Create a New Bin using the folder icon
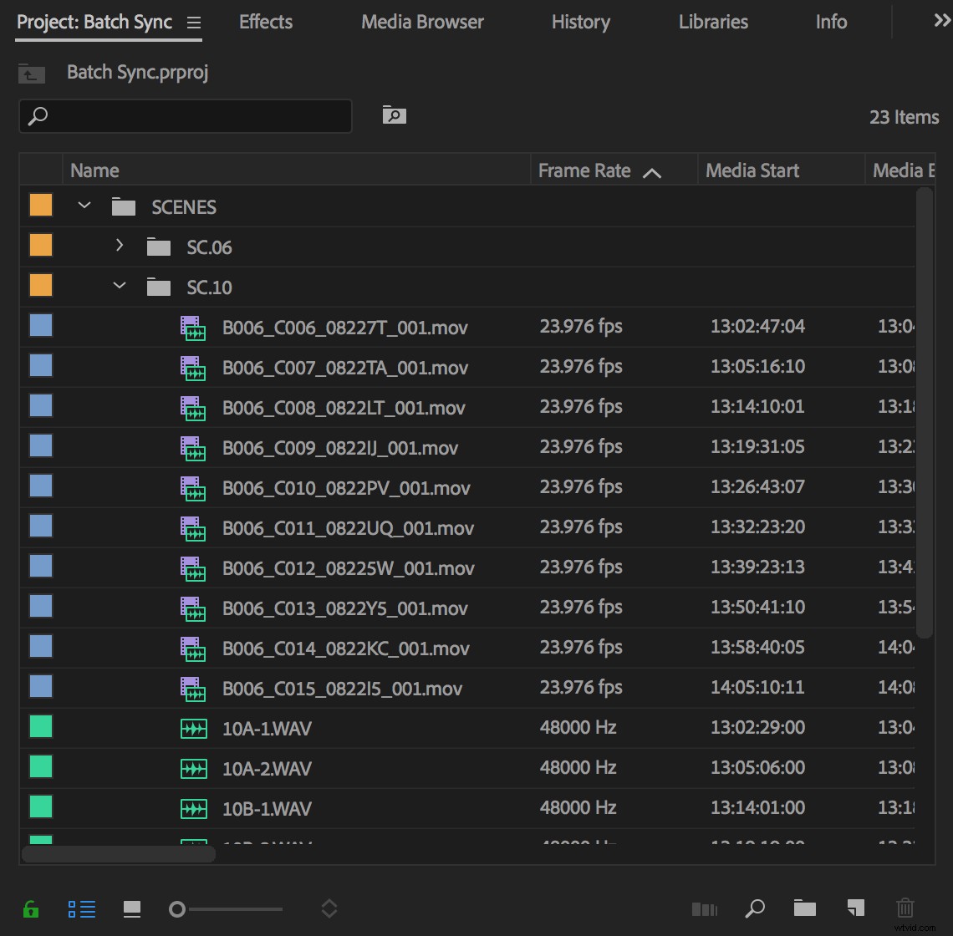The width and height of the screenshot is (953, 936). (804, 908)
